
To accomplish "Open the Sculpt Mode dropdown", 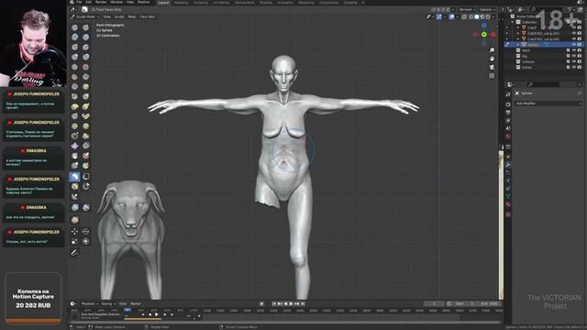I will (85, 16).
